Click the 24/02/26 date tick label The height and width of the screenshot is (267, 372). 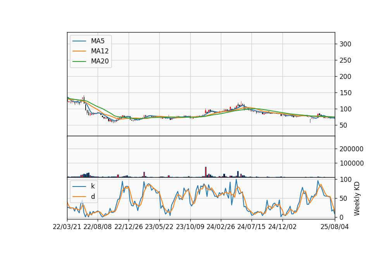(220, 227)
